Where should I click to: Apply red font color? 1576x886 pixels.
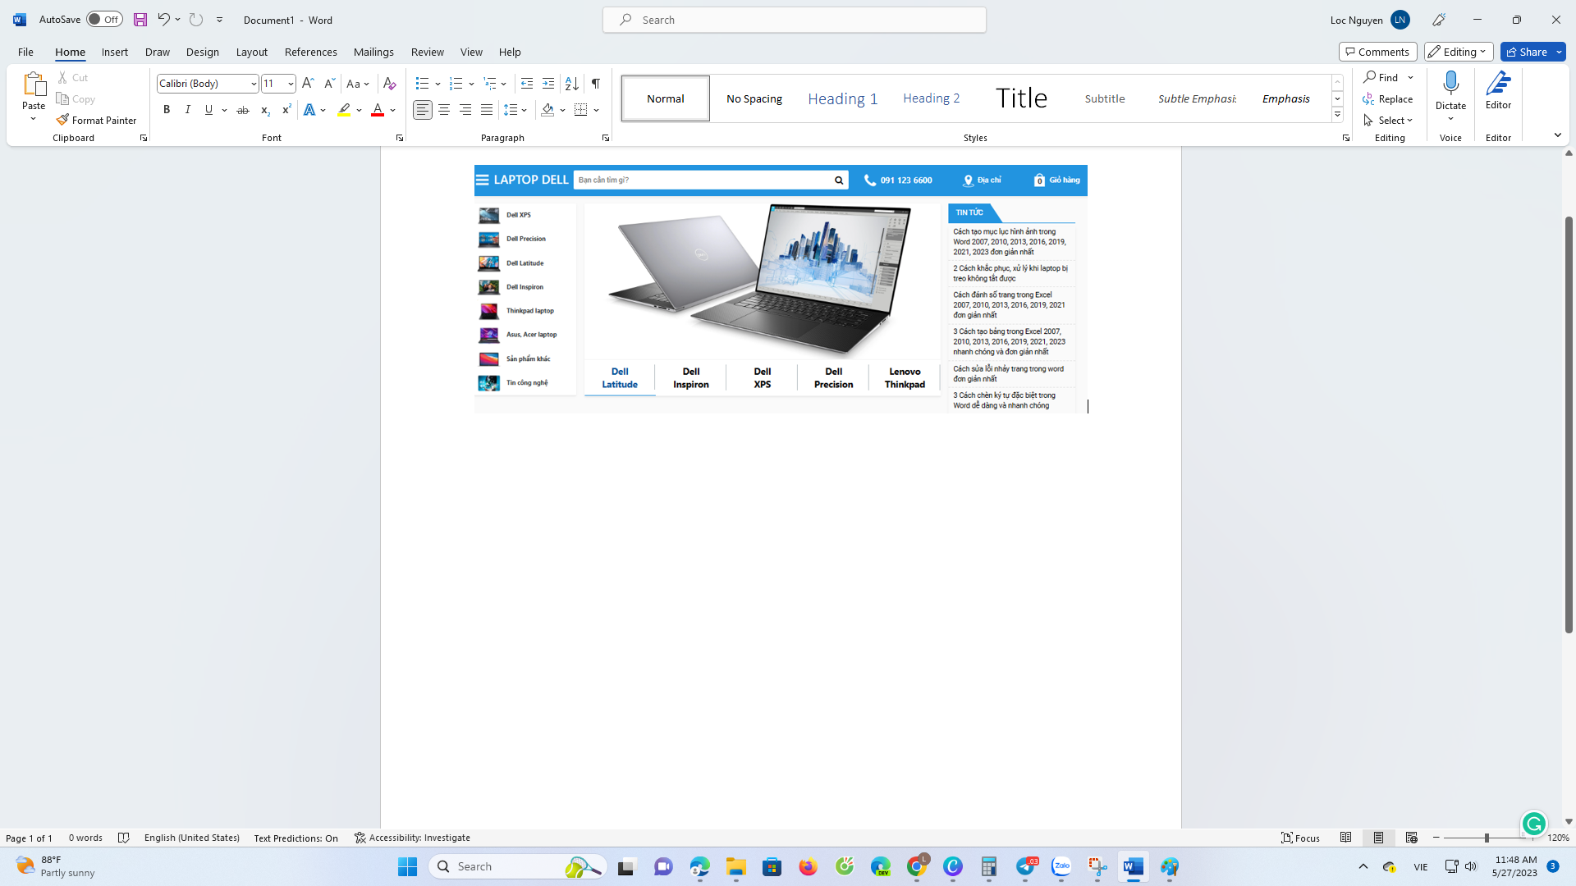(378, 110)
